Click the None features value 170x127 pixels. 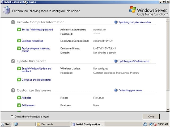coord(96,105)
